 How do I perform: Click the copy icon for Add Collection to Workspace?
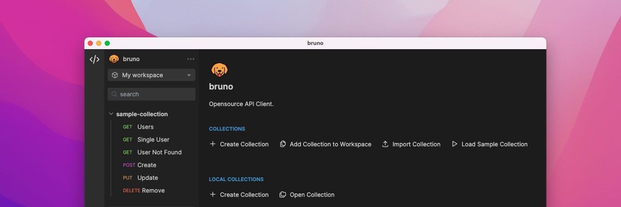tap(283, 144)
